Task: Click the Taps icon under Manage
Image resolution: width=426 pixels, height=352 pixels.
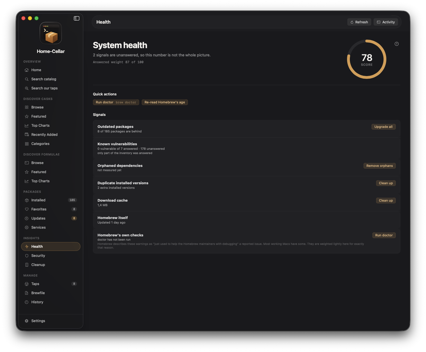Action: pyautogui.click(x=27, y=284)
